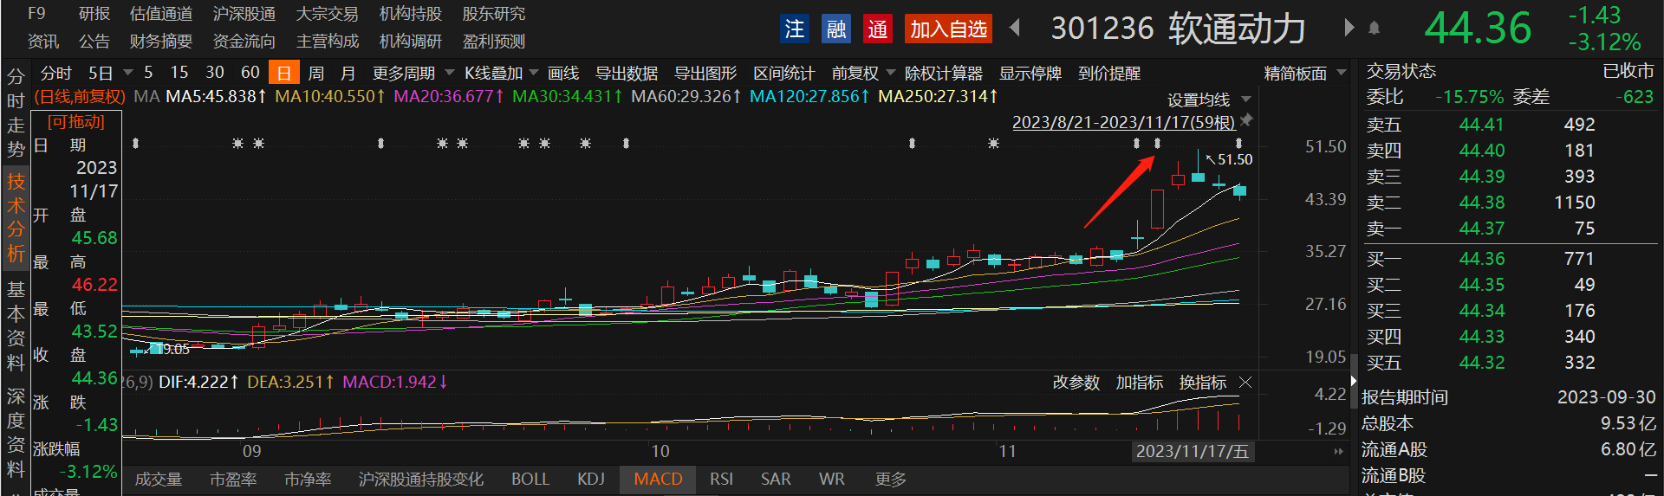Open the 主营构成 main business page
Viewport: 1664px width, 496px height.
(328, 42)
